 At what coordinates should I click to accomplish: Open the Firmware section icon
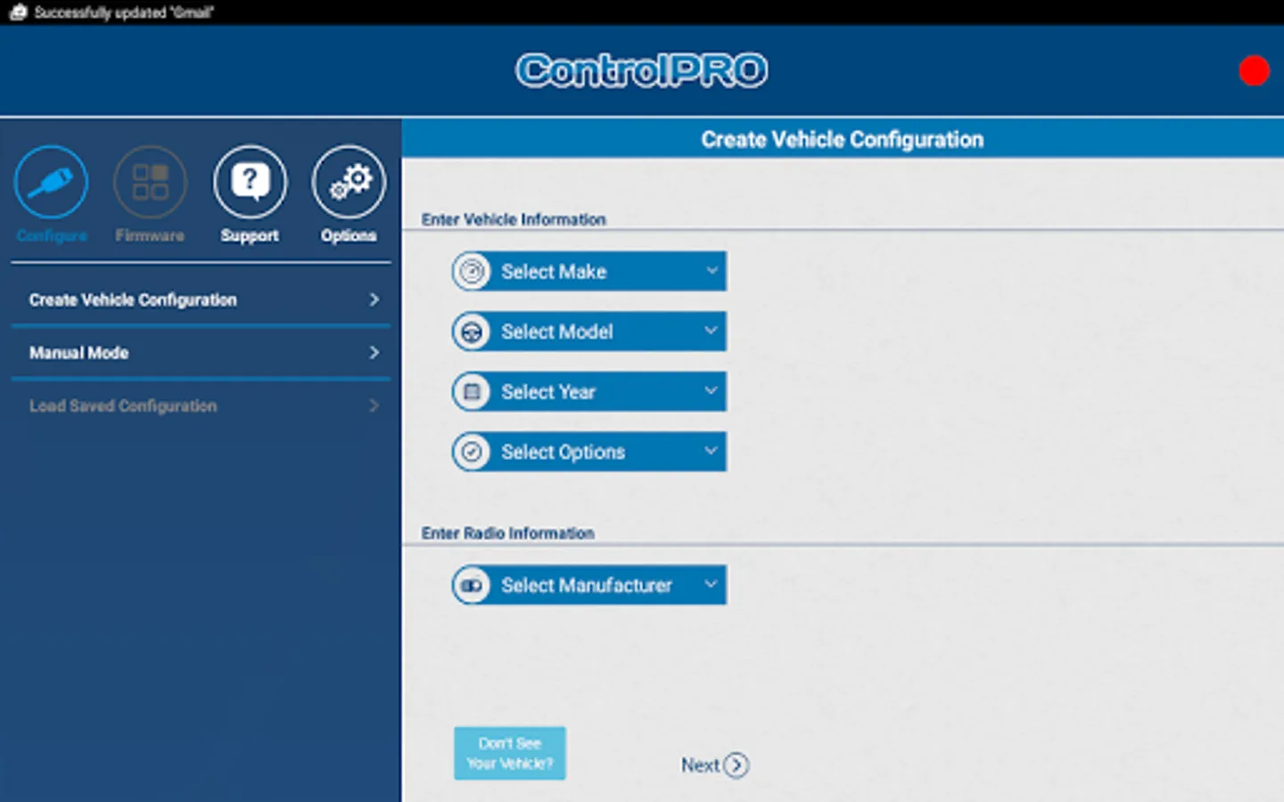[150, 182]
